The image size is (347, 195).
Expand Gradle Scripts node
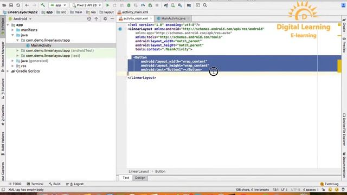[x=8, y=71]
